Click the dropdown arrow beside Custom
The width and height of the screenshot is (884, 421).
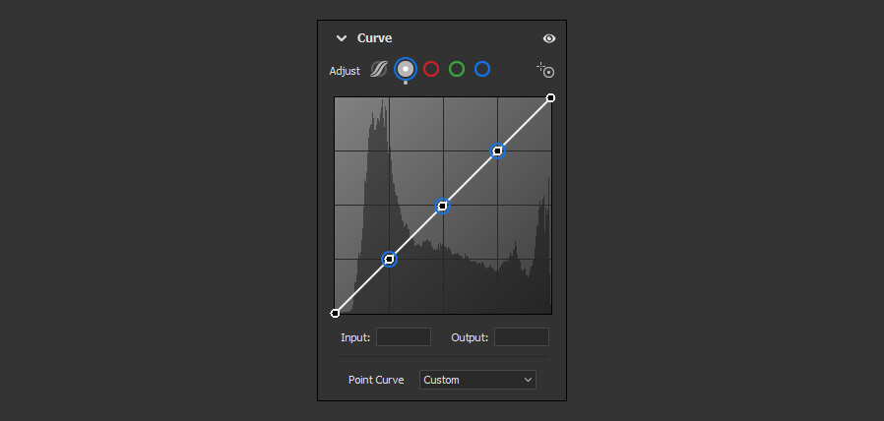point(528,380)
